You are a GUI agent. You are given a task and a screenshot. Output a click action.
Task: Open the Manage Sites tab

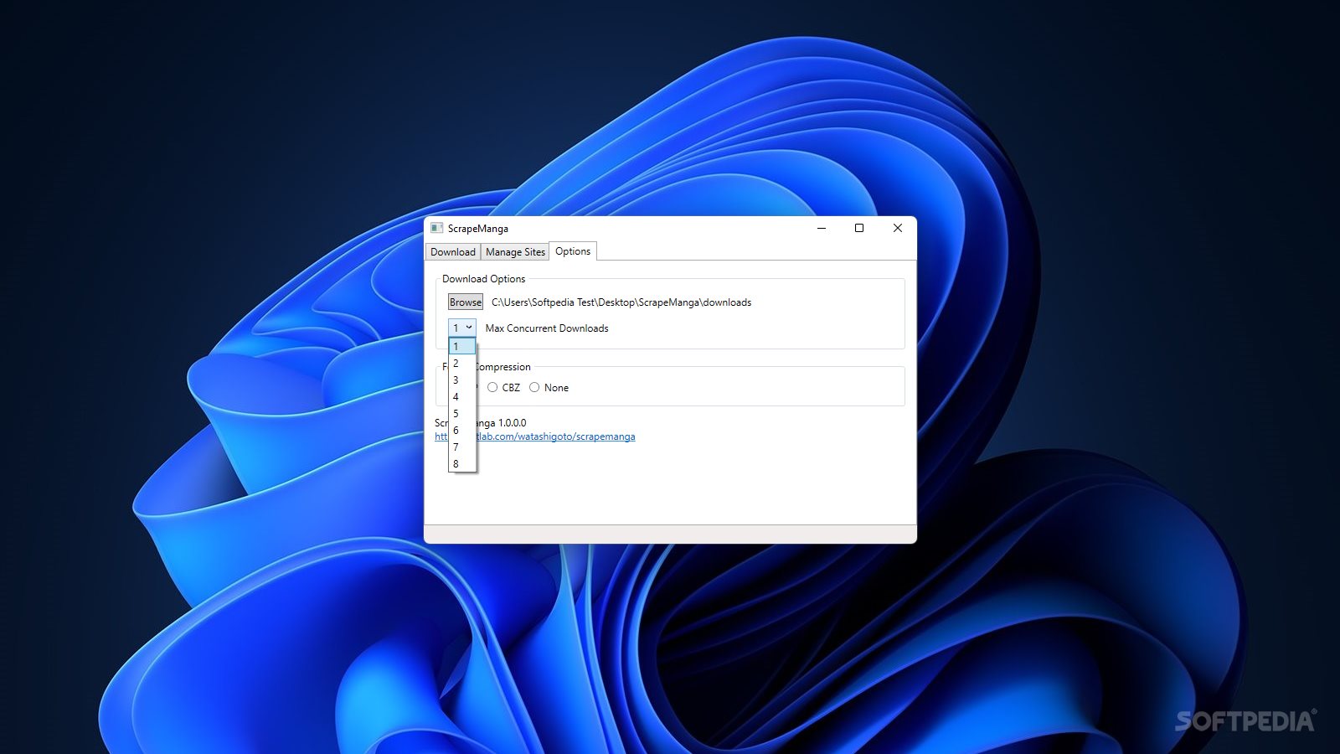pyautogui.click(x=515, y=252)
